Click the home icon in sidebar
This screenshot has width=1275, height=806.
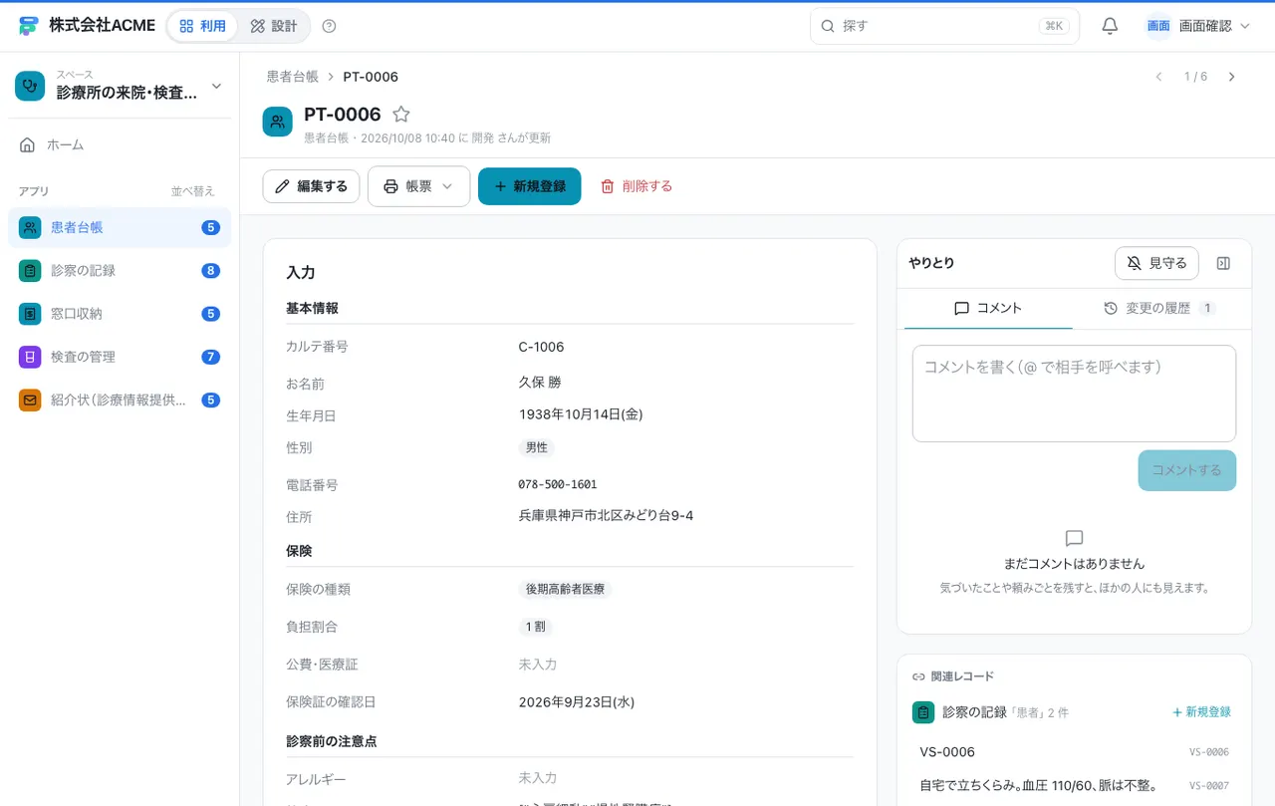(x=28, y=144)
